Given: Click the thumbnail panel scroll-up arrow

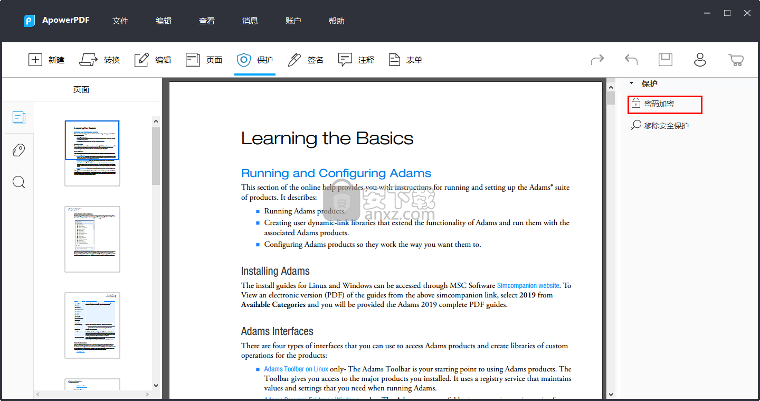Looking at the screenshot, I should [x=156, y=121].
